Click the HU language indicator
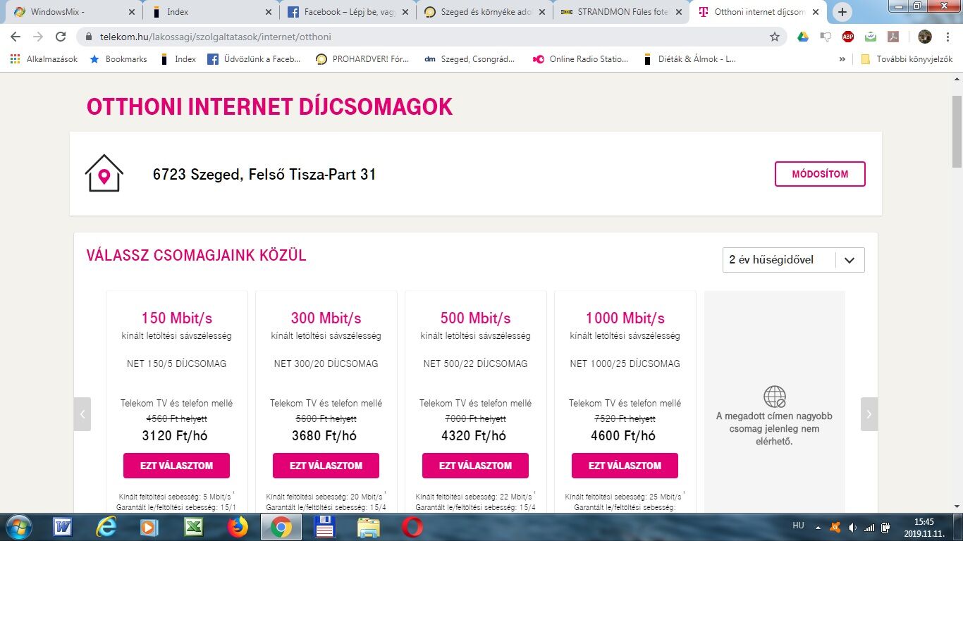Image resolution: width=963 pixels, height=634 pixels. coord(798,526)
